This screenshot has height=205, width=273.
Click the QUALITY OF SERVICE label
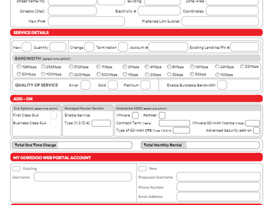37,85
